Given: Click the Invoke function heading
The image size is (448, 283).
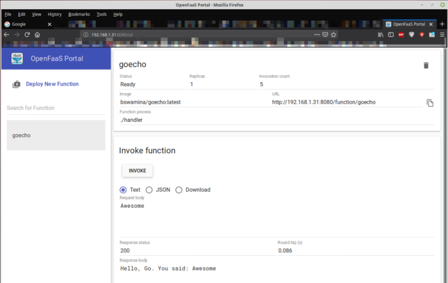Looking at the screenshot, I should [147, 151].
